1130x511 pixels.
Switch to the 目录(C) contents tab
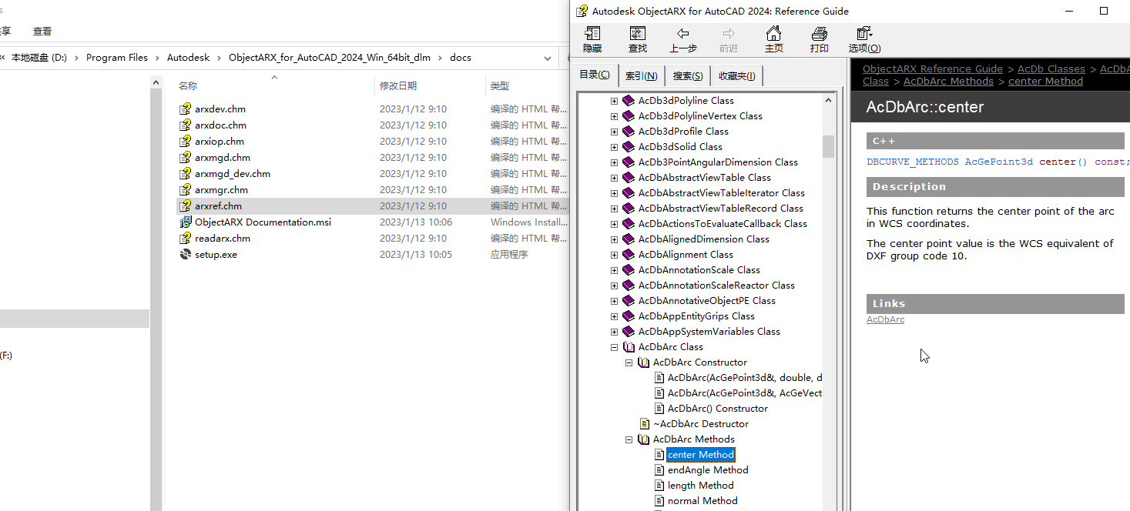point(594,75)
